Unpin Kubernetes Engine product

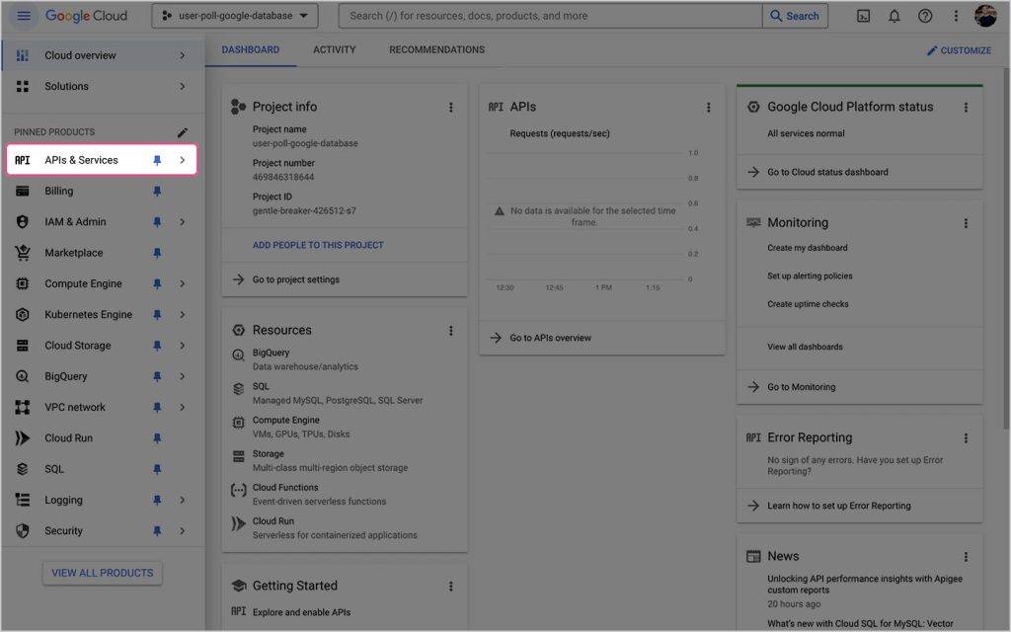tap(157, 315)
